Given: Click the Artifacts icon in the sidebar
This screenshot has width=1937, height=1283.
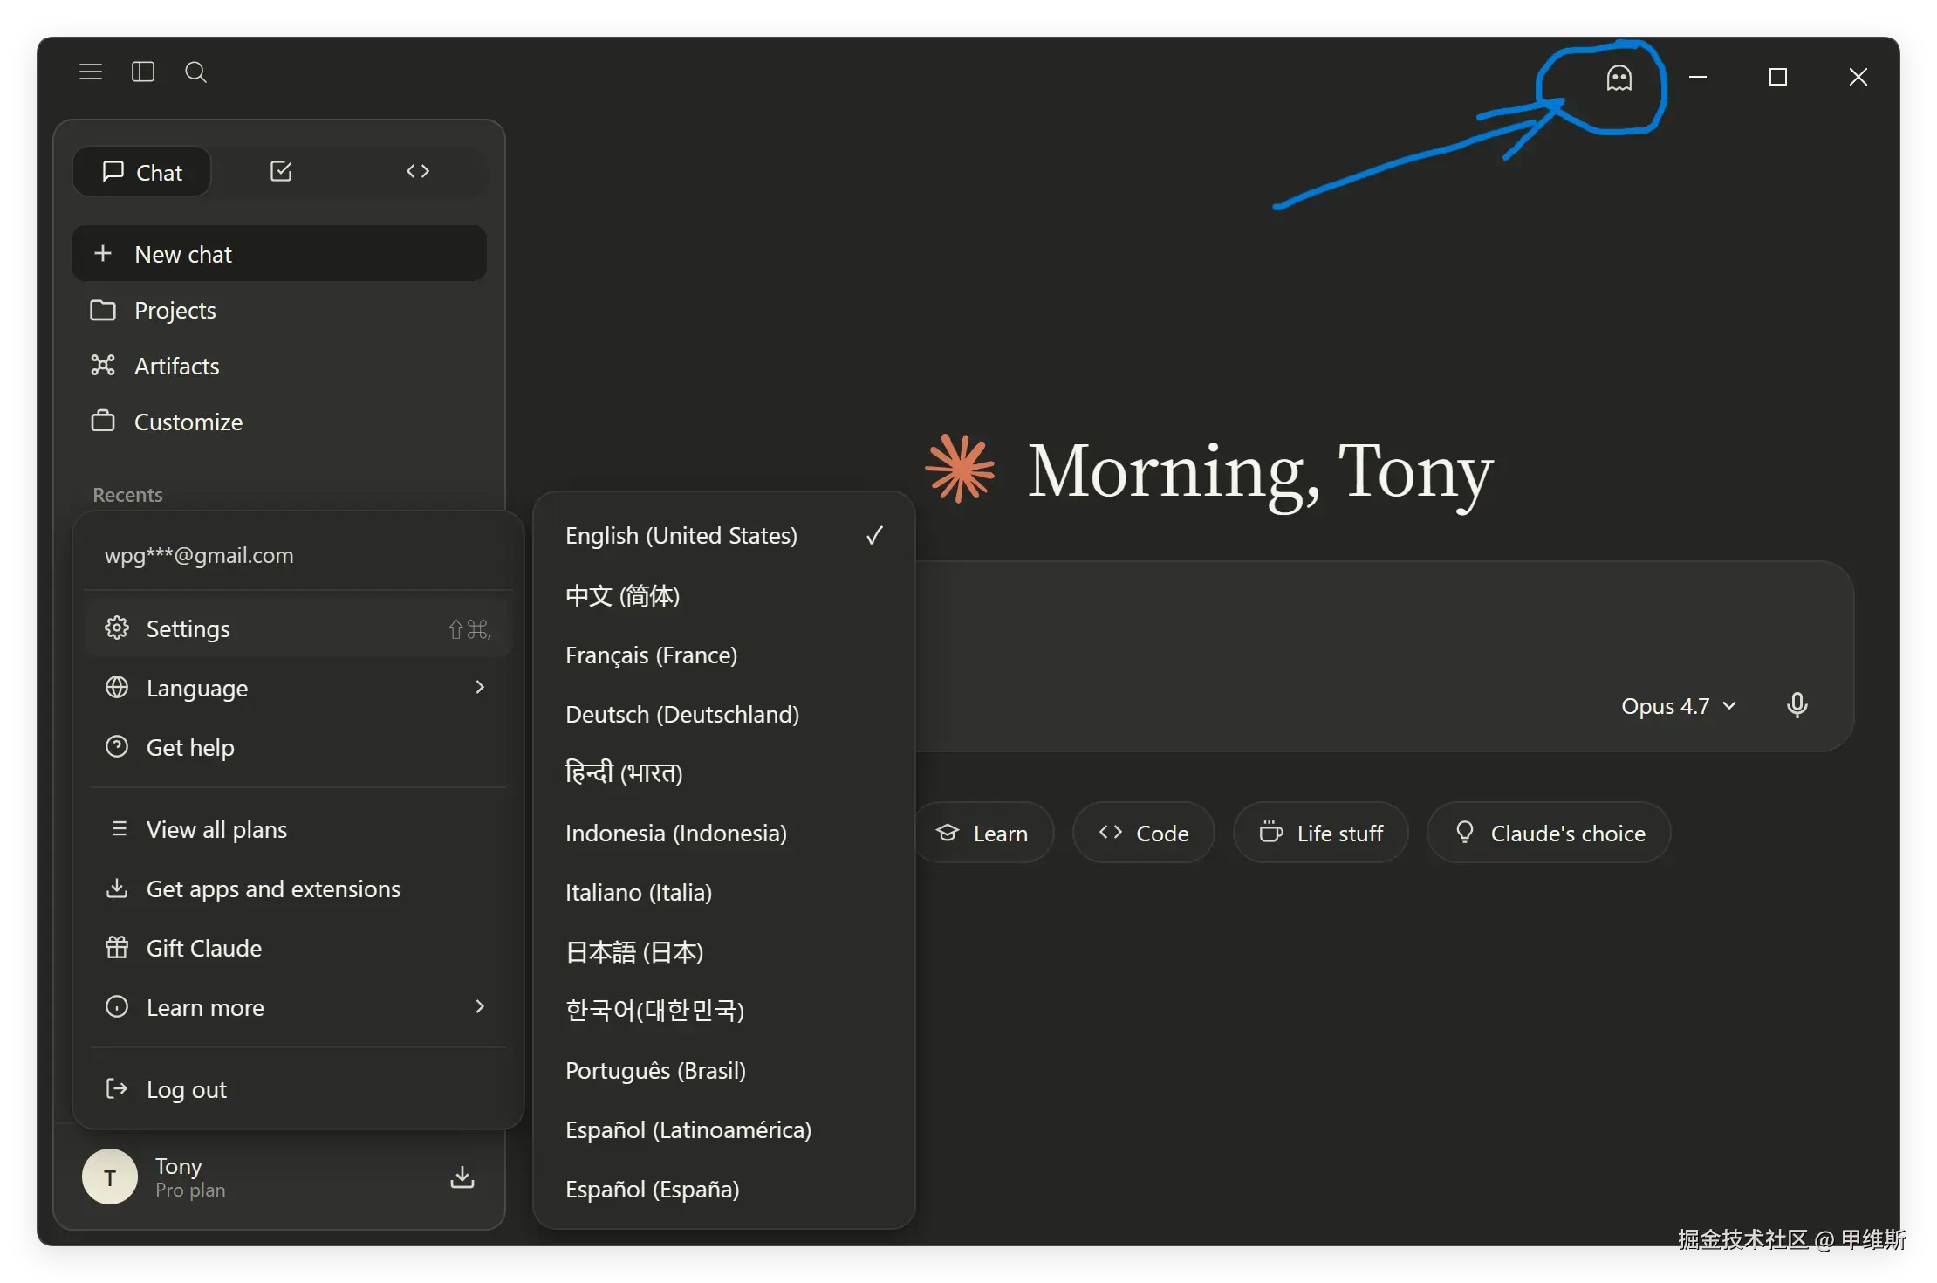Looking at the screenshot, I should pos(103,366).
